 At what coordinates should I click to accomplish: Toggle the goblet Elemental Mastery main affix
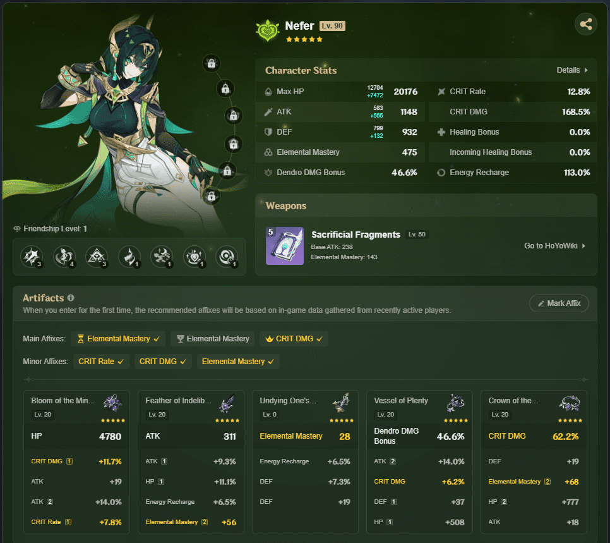tap(212, 338)
